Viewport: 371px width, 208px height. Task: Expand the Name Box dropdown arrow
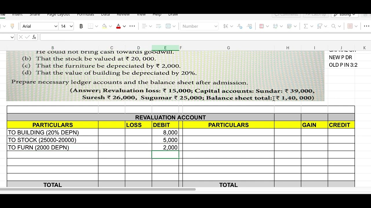click(x=12, y=37)
